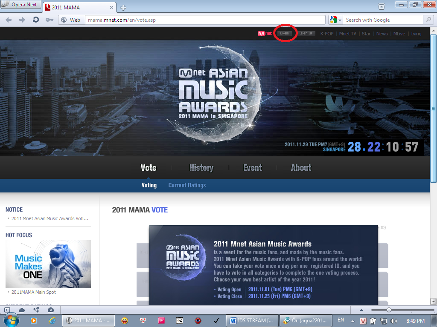Screen dimensions: 437x327
Task: Open the Google search engine dropdown
Action: (x=335, y=20)
